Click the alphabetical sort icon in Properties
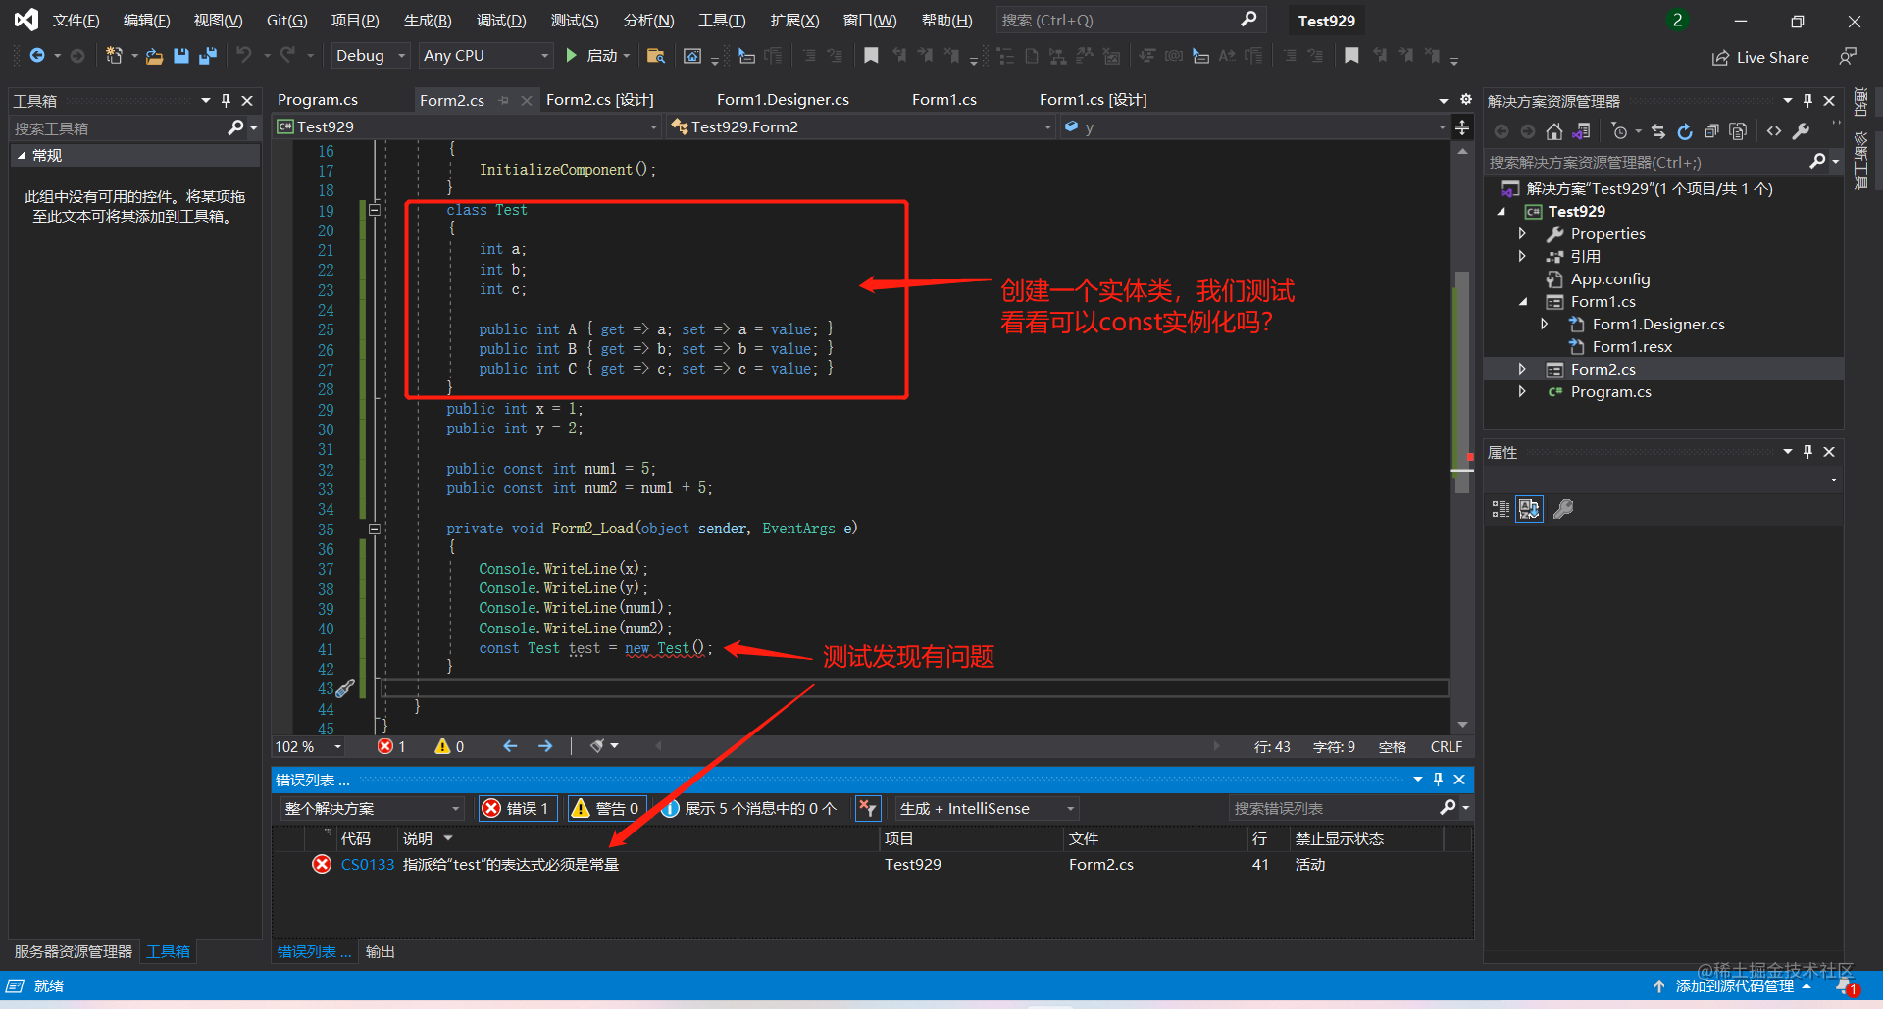 click(x=1529, y=509)
